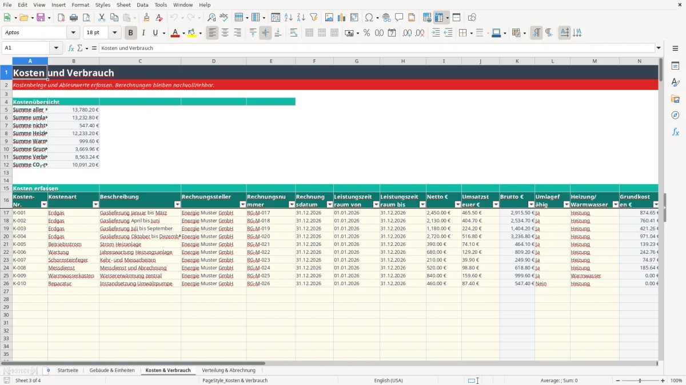Apply yellow background highlight color
This screenshot has width=686, height=385.
192,33
